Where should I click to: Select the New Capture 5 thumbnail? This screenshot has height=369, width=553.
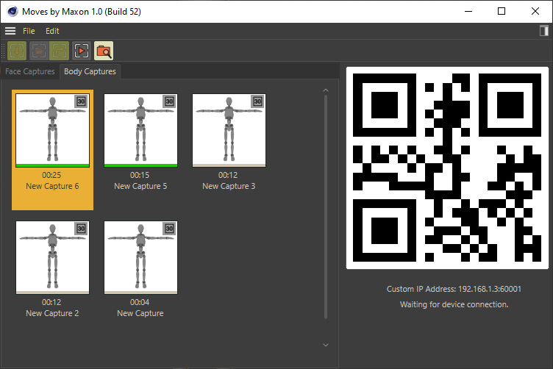point(140,129)
